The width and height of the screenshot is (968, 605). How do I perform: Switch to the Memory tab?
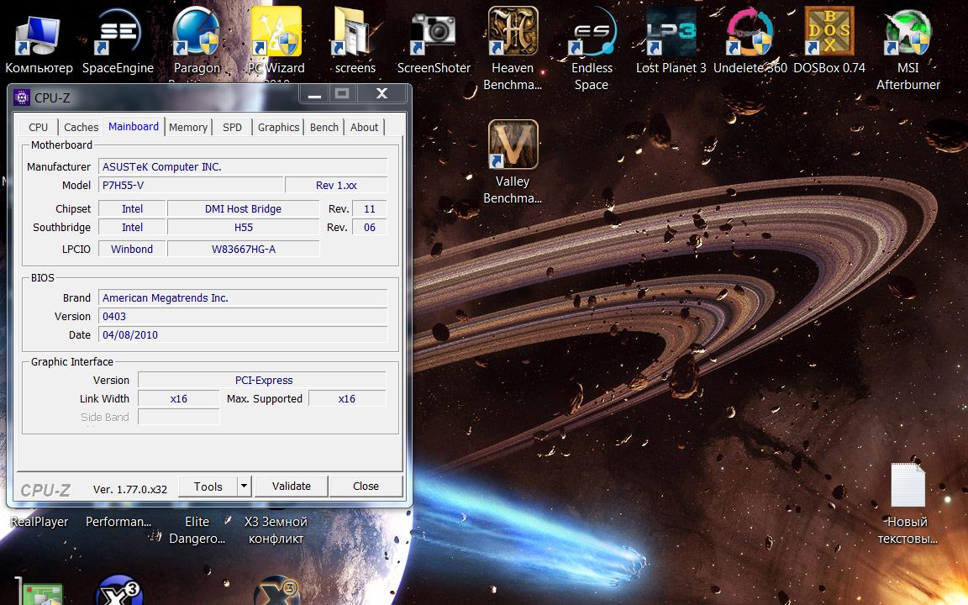click(187, 128)
